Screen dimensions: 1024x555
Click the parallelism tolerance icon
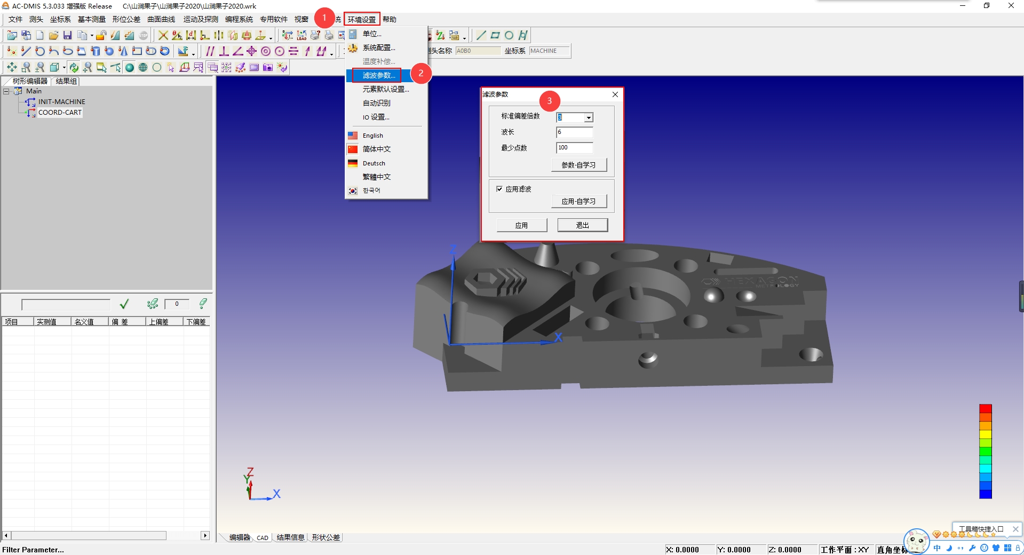(x=210, y=51)
